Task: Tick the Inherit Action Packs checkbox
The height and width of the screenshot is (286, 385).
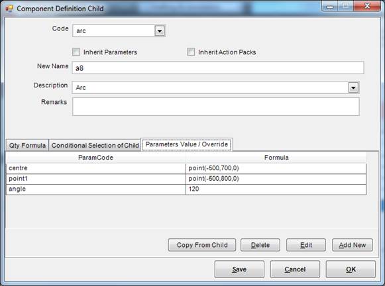Action: (191, 52)
